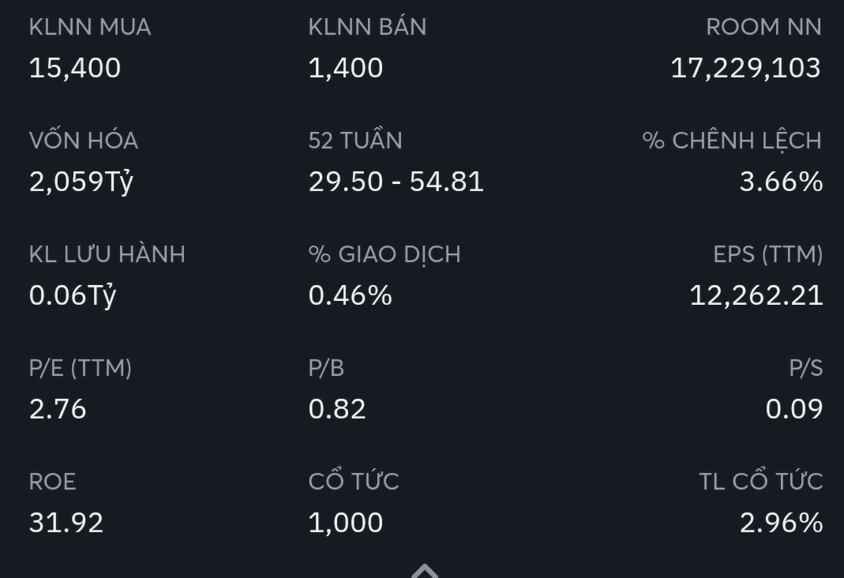Viewport: 844px width, 578px height.
Task: Select the 3.66% difference value
Action: pos(781,182)
